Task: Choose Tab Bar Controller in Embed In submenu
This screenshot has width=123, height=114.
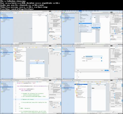Action: (x=96, y=29)
